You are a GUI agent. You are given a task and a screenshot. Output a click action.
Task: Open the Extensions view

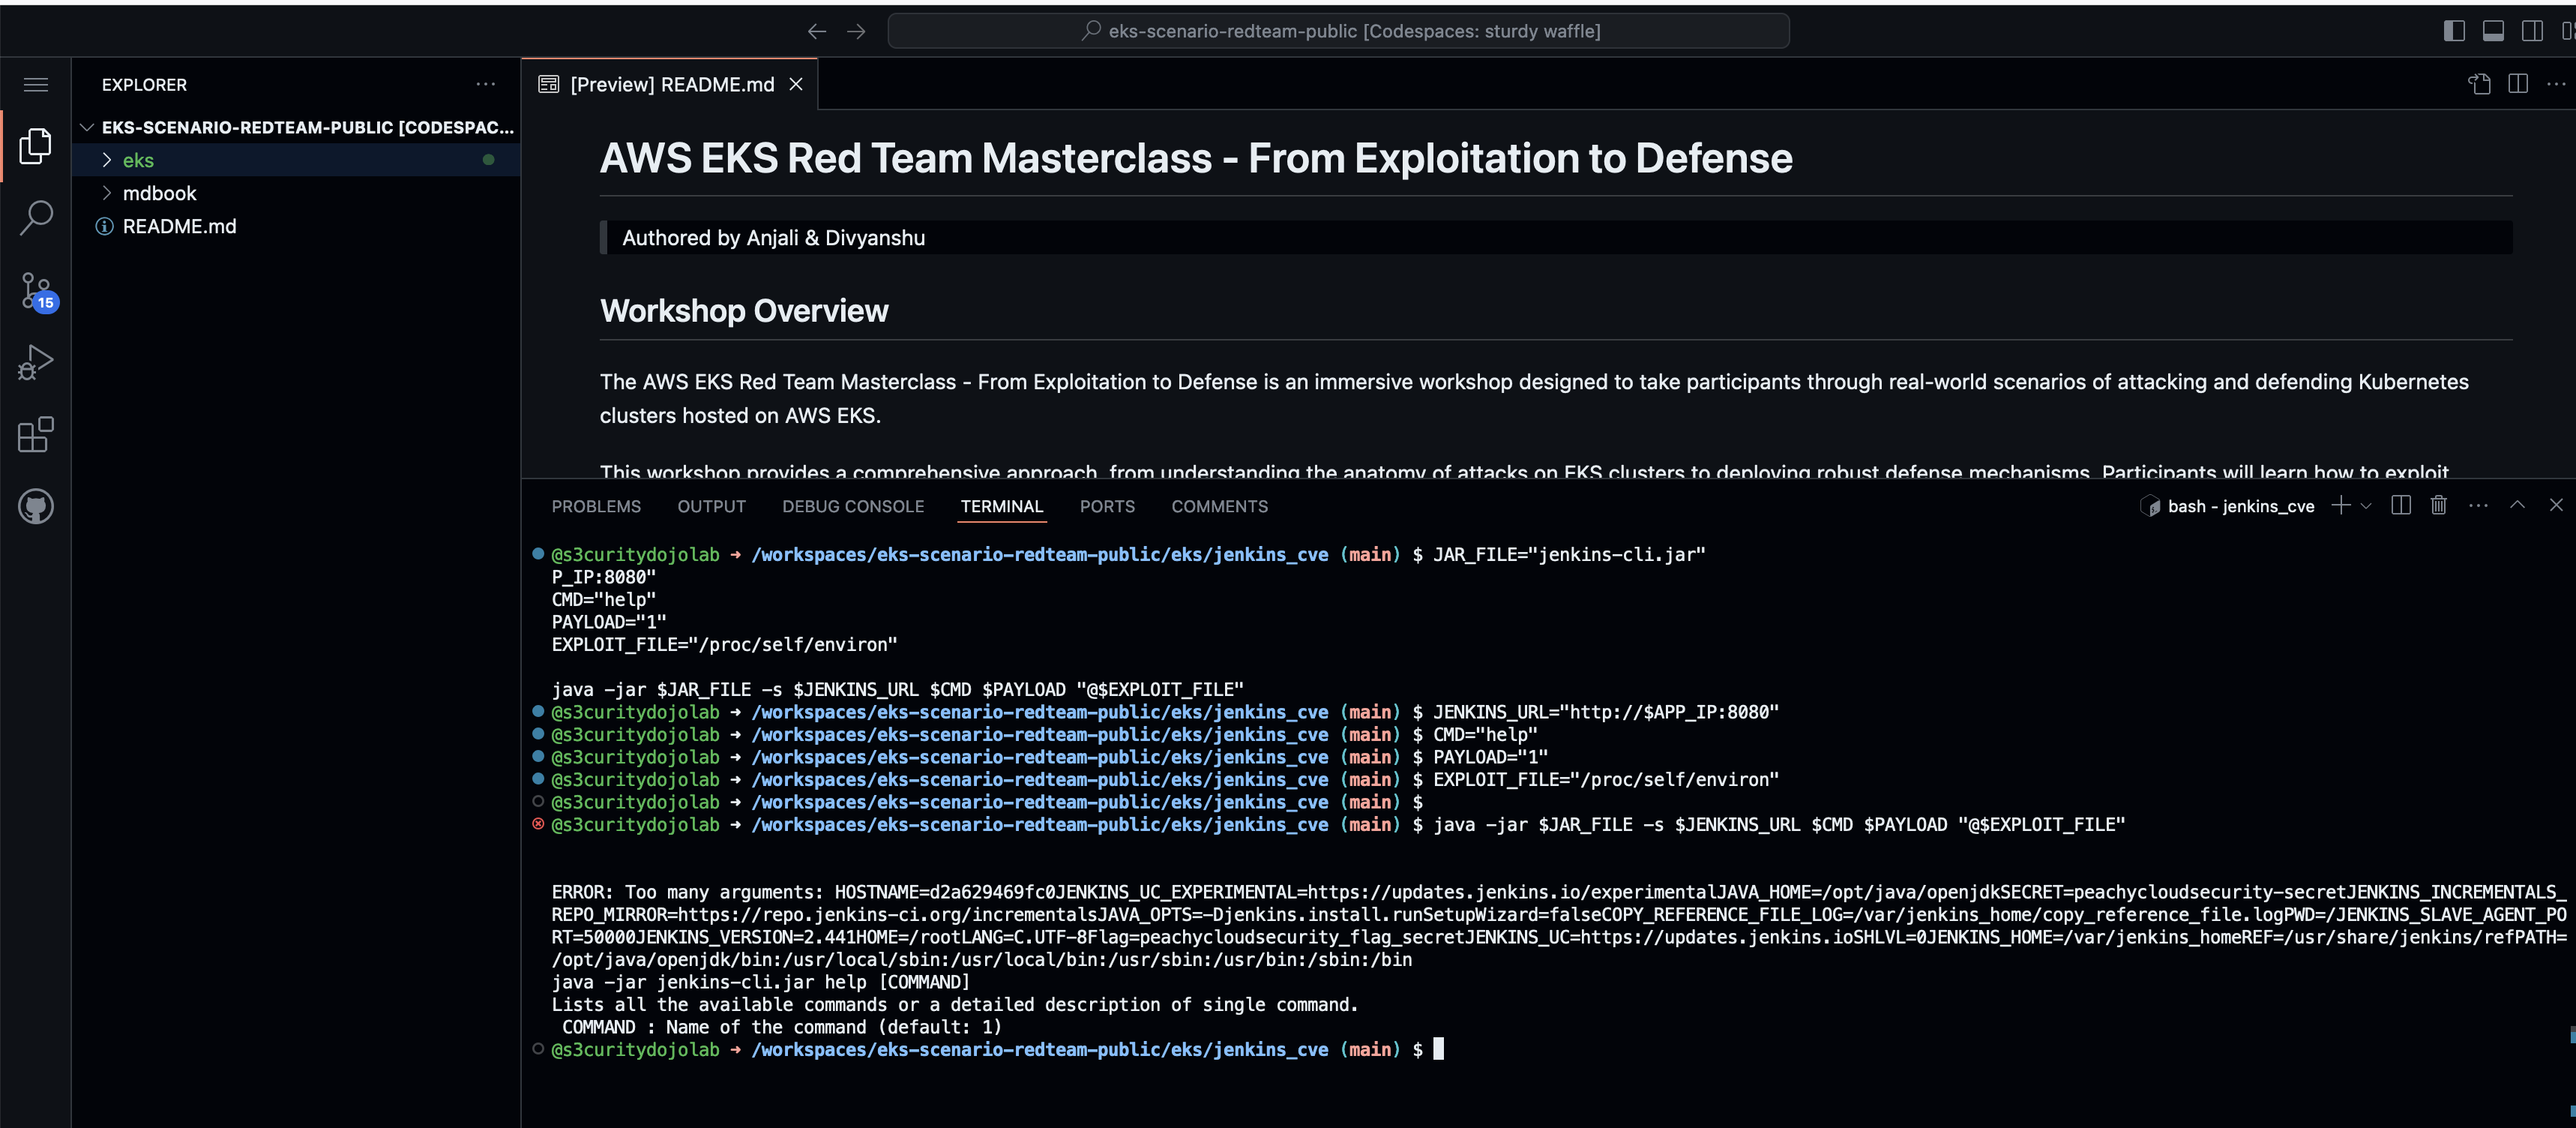coord(36,434)
